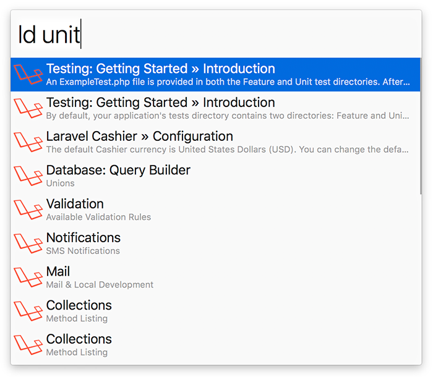Open the Notifications result
Screen dimensions: 433x377
click(215, 244)
